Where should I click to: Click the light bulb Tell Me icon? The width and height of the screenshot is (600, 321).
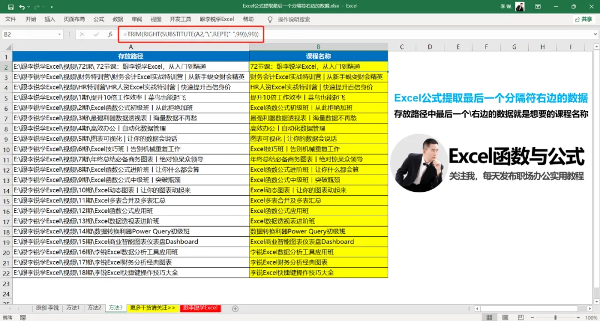(270, 19)
